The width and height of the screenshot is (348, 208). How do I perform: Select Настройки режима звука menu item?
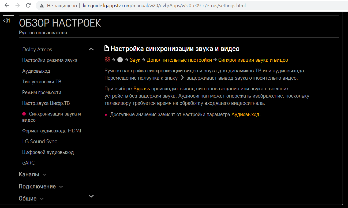[x=50, y=60]
